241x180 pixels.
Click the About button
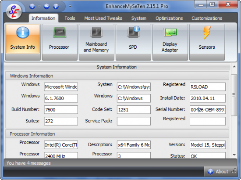[218, 171]
